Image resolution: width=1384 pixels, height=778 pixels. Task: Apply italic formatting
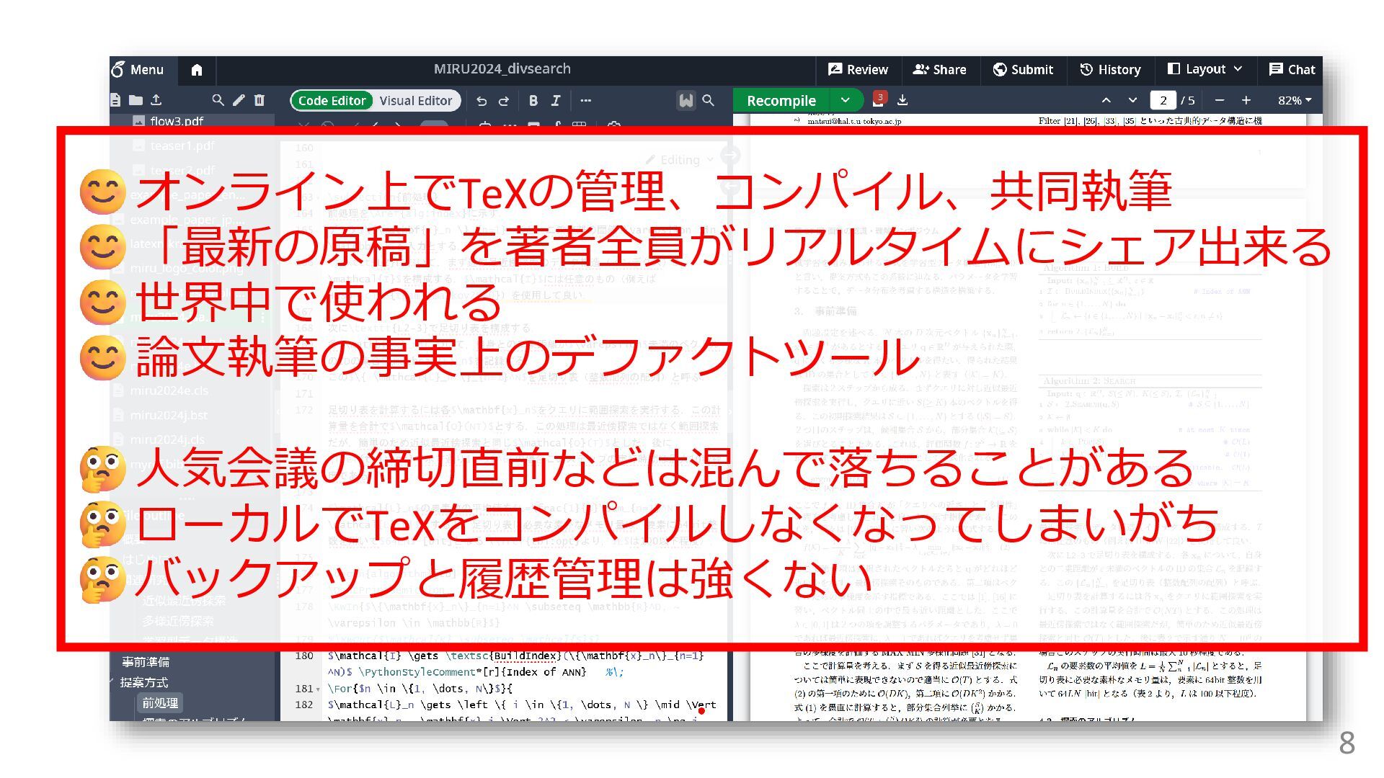(x=556, y=101)
